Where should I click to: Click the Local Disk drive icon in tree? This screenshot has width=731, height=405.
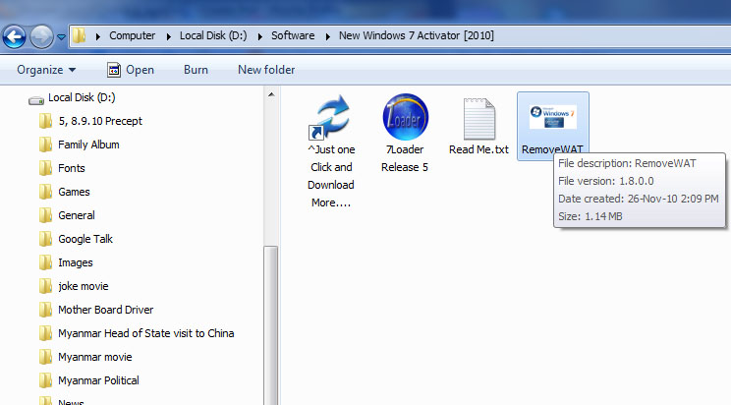point(36,99)
